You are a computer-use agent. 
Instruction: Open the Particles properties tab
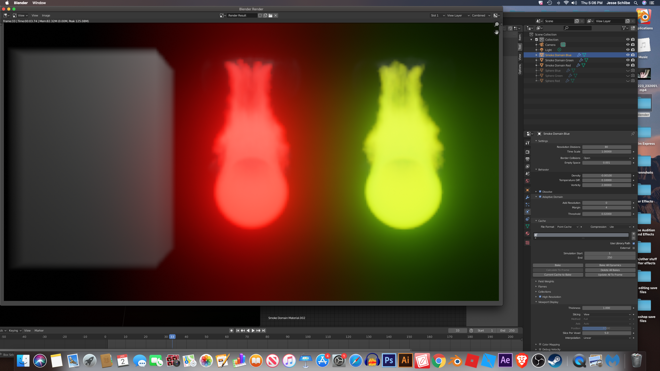coord(527,205)
